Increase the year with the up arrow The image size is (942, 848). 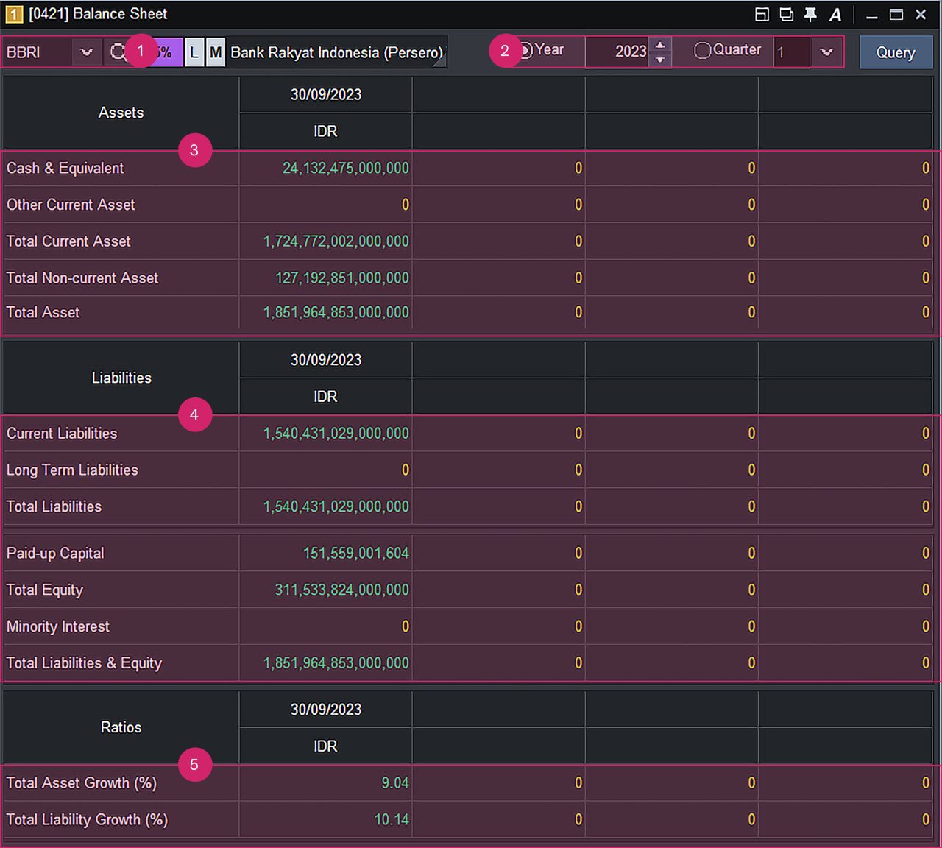(x=660, y=45)
